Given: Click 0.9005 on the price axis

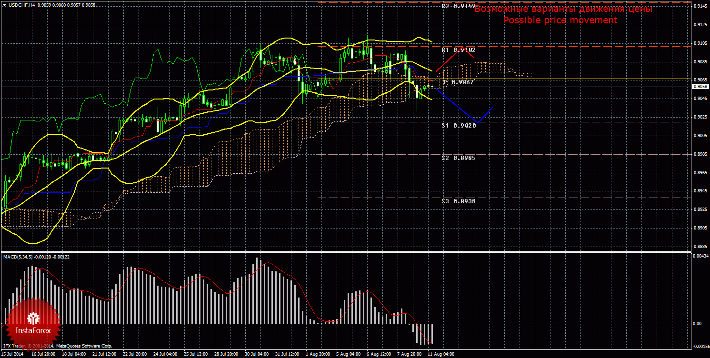Looking at the screenshot, I should (x=700, y=136).
